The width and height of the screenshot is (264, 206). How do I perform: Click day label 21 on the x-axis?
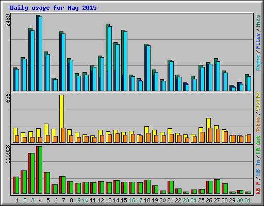tap(170, 200)
